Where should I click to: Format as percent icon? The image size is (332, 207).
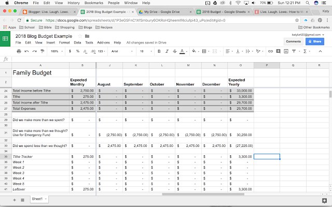point(78,51)
